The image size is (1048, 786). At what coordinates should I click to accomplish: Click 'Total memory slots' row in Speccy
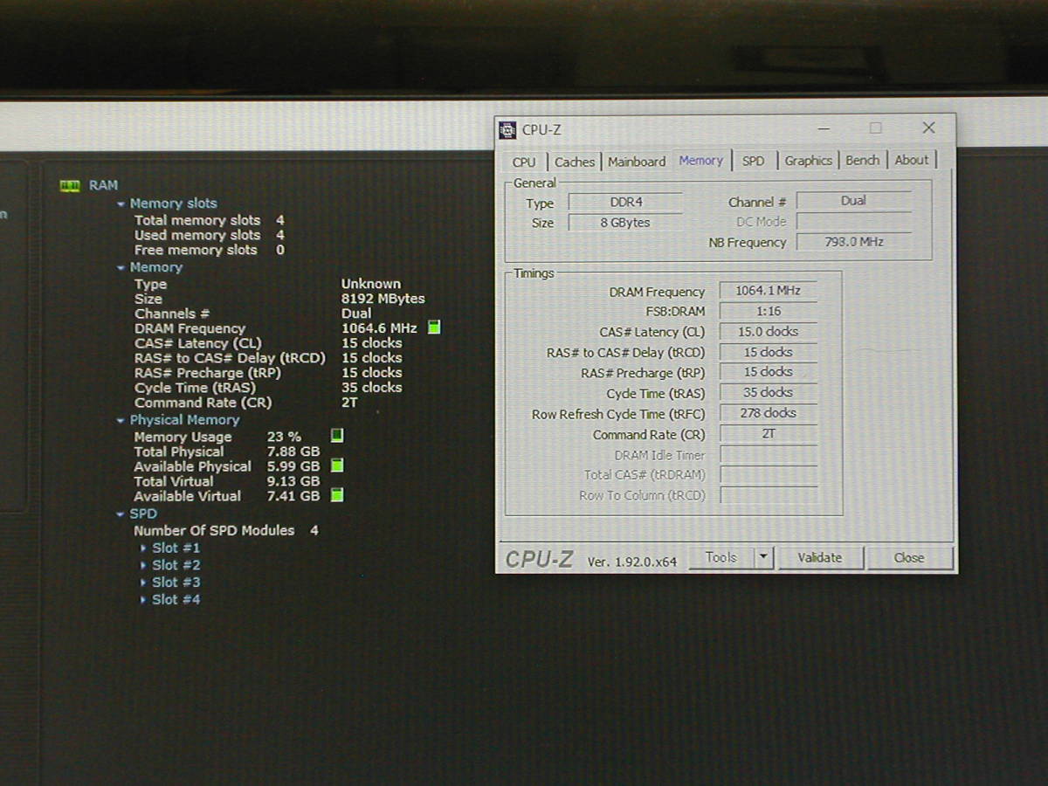click(209, 220)
